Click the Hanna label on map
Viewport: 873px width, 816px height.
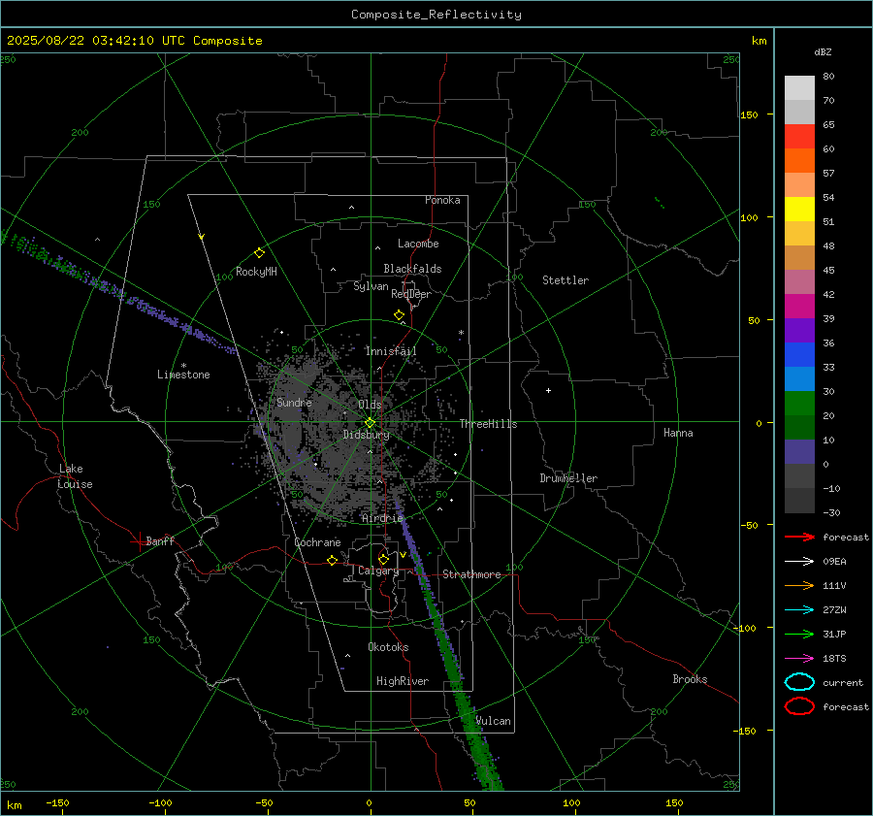click(x=678, y=433)
